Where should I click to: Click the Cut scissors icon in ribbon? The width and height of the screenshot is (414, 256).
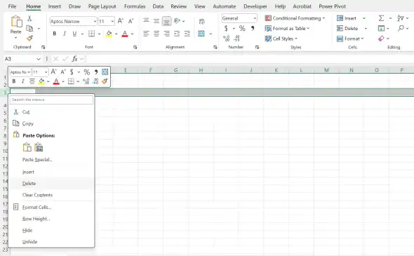29,18
